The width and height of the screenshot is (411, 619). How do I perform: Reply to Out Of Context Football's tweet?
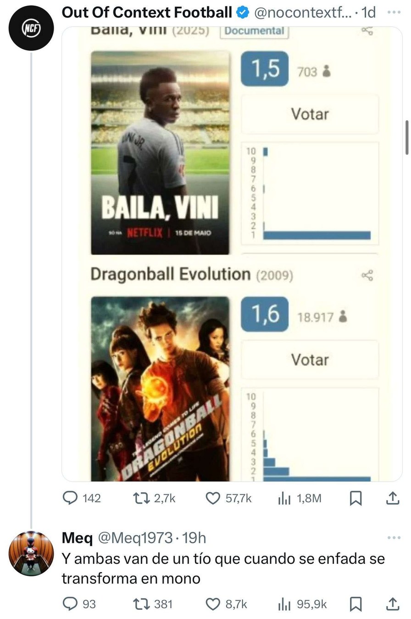tap(71, 498)
